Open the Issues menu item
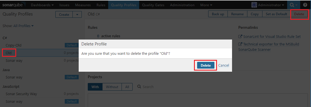 (64, 5)
